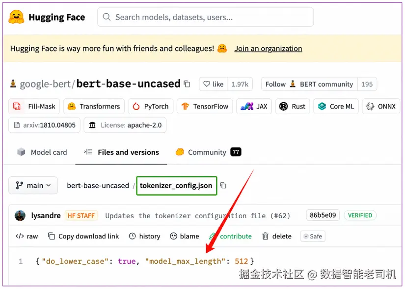Open the bert-base-uncased breadcrumb folder
This screenshot has width=405, height=289.
[x=98, y=186]
